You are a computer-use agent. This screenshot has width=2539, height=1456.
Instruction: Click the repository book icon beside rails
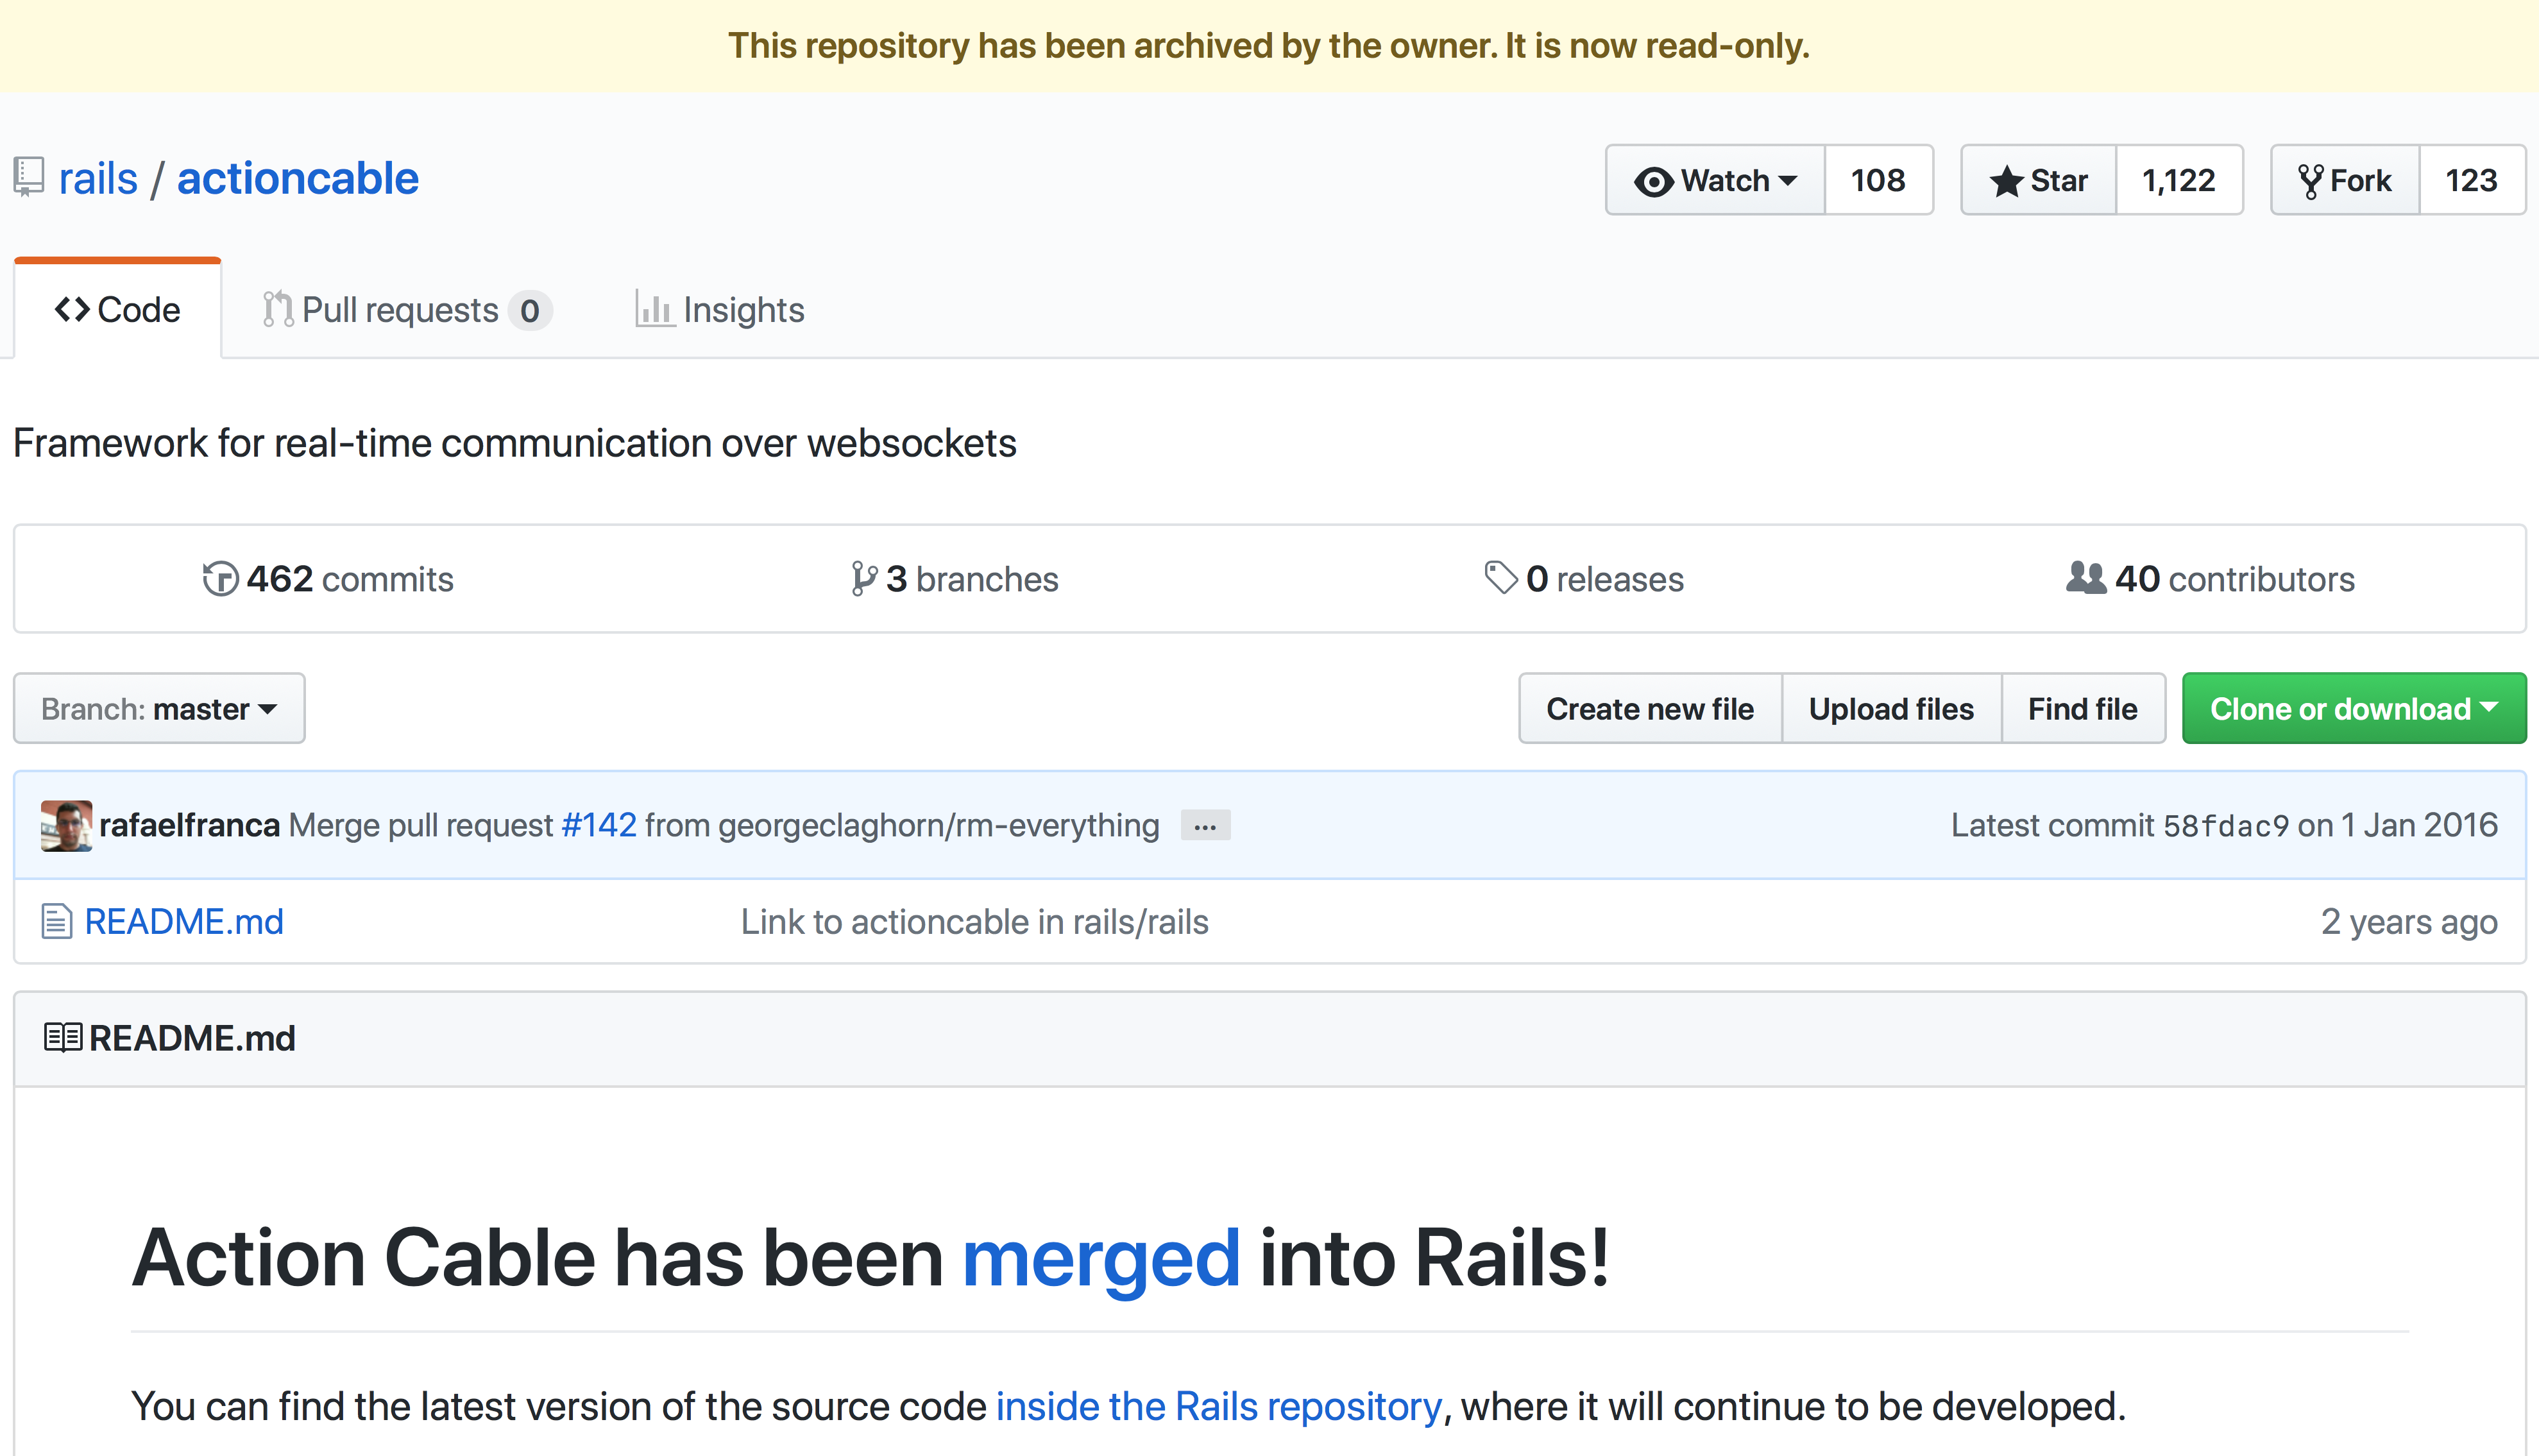pos(29,178)
